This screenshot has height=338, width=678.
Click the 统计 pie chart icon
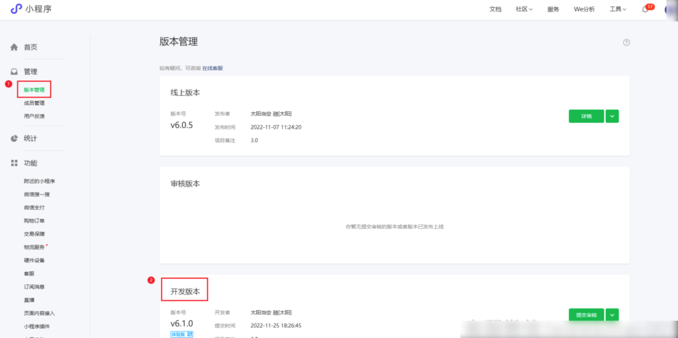14,138
